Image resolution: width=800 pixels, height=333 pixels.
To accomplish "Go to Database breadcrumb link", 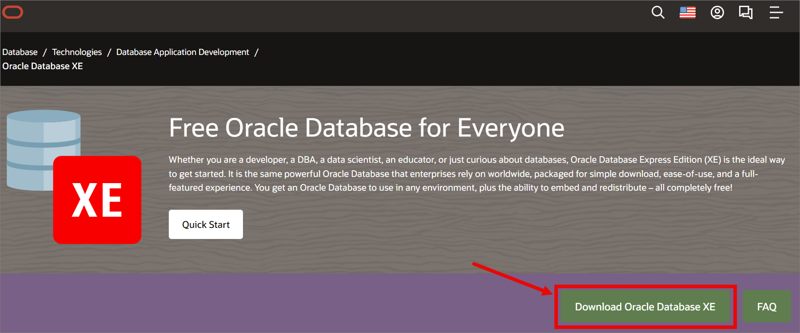I will tap(20, 52).
